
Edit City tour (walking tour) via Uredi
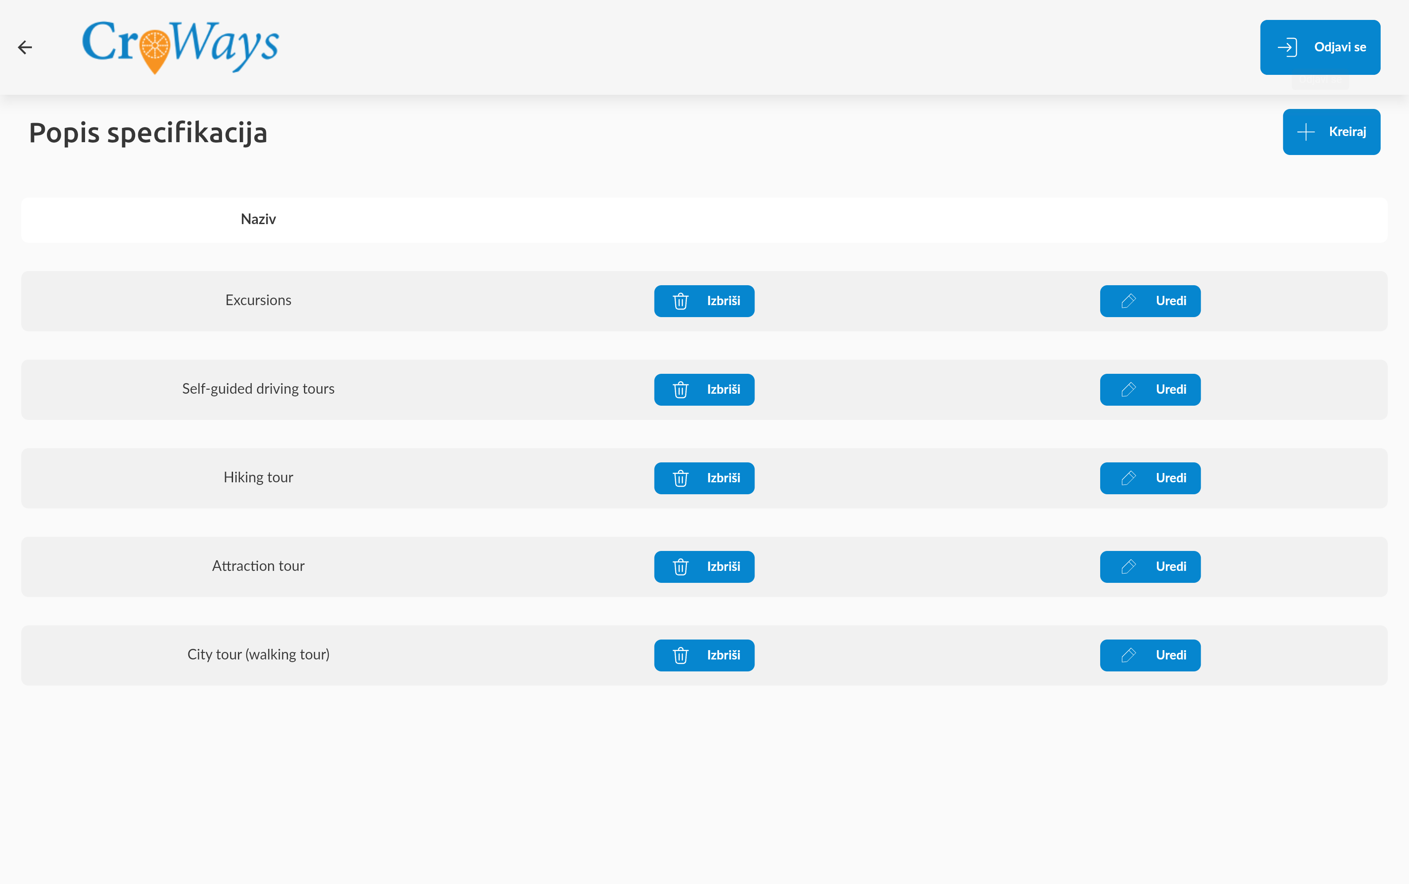point(1150,655)
